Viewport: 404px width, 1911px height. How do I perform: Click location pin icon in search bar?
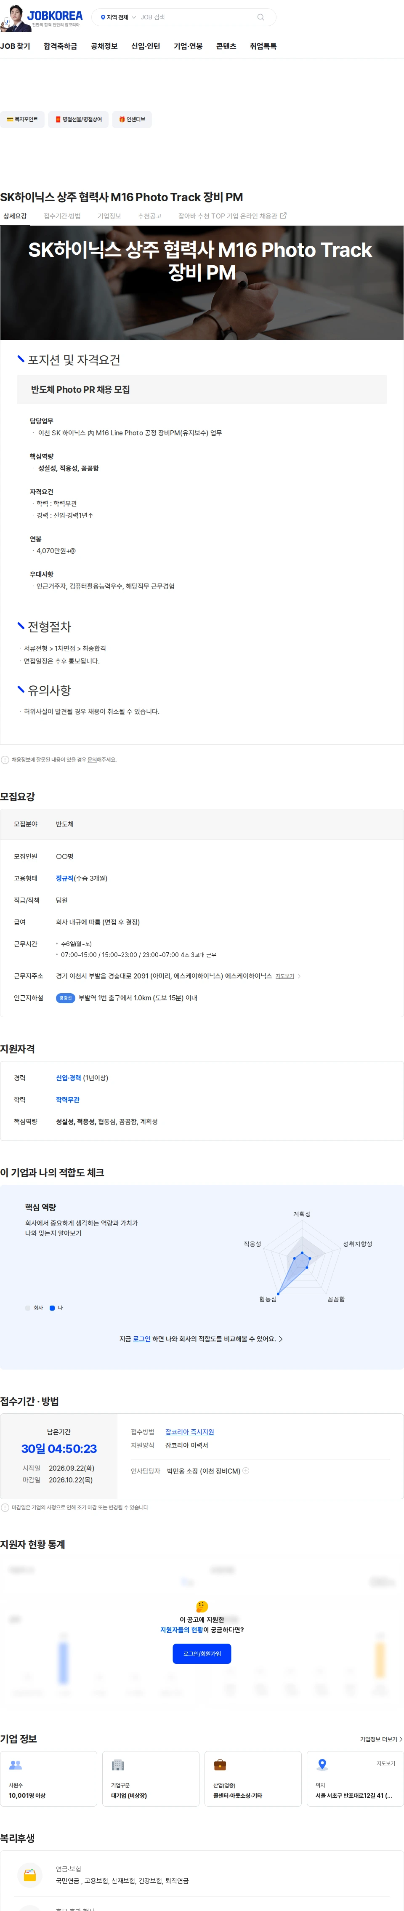(102, 17)
